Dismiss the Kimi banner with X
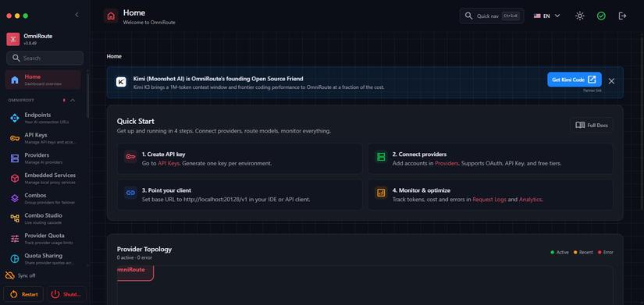The height and width of the screenshot is (305, 644). [611, 81]
